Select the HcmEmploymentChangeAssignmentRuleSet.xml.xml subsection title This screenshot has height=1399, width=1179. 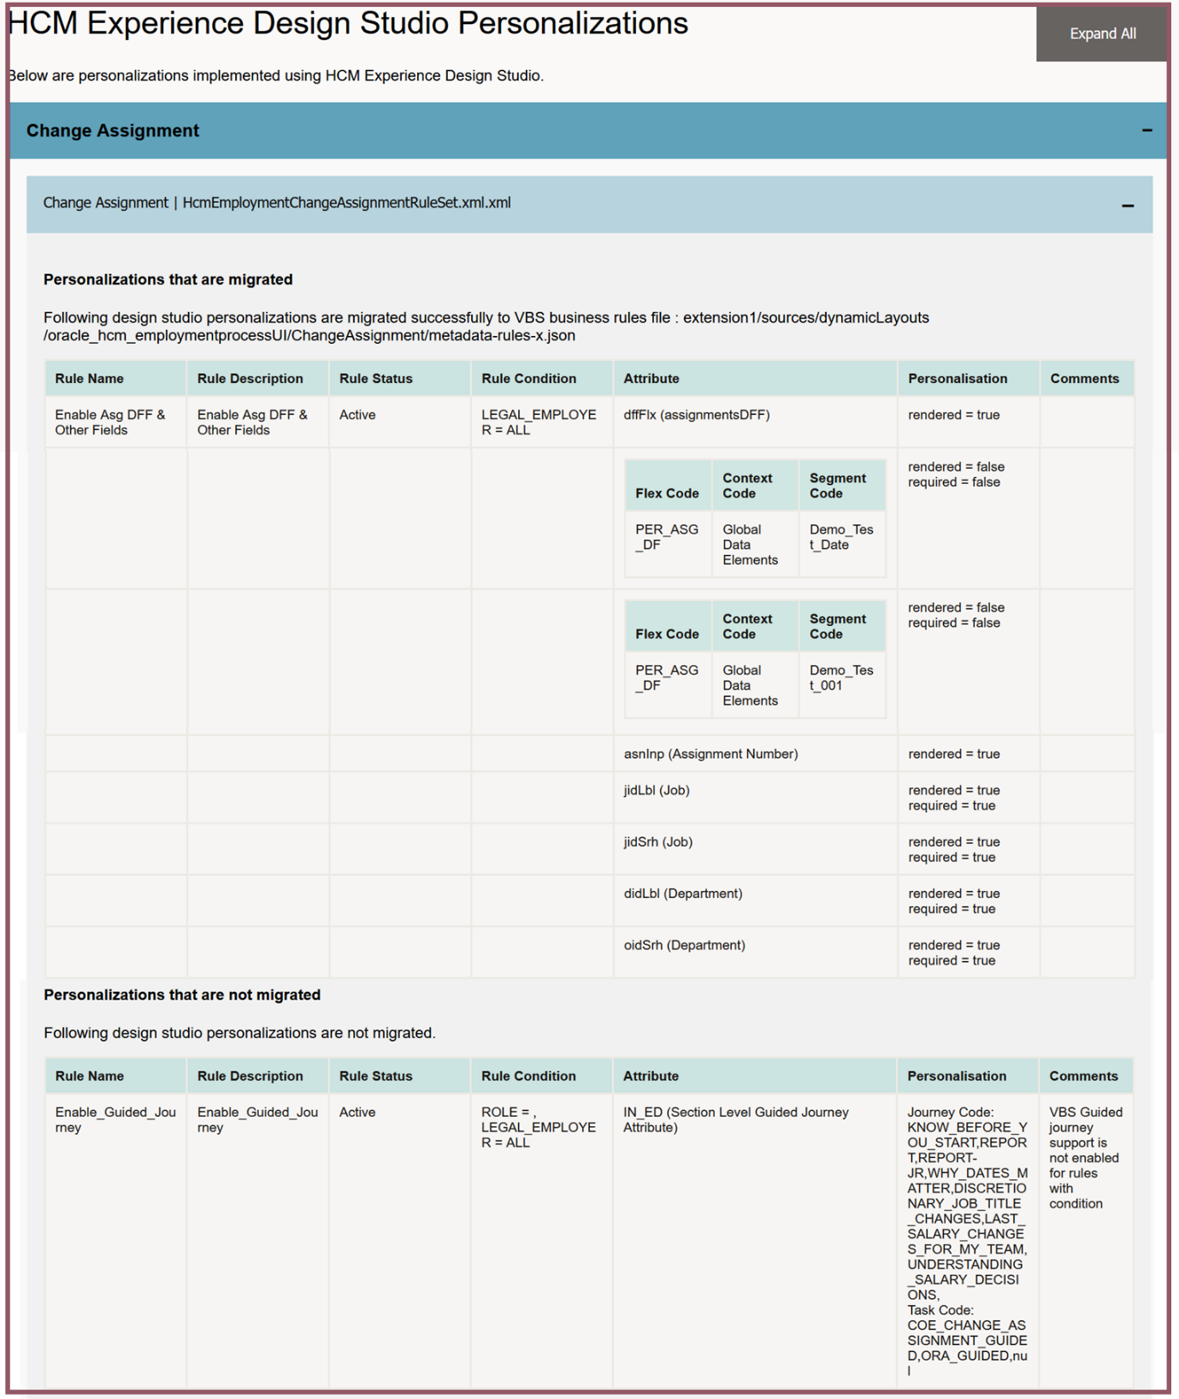277,203
